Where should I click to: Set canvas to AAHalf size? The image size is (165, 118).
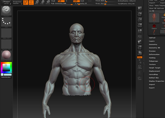(x=140, y=25)
